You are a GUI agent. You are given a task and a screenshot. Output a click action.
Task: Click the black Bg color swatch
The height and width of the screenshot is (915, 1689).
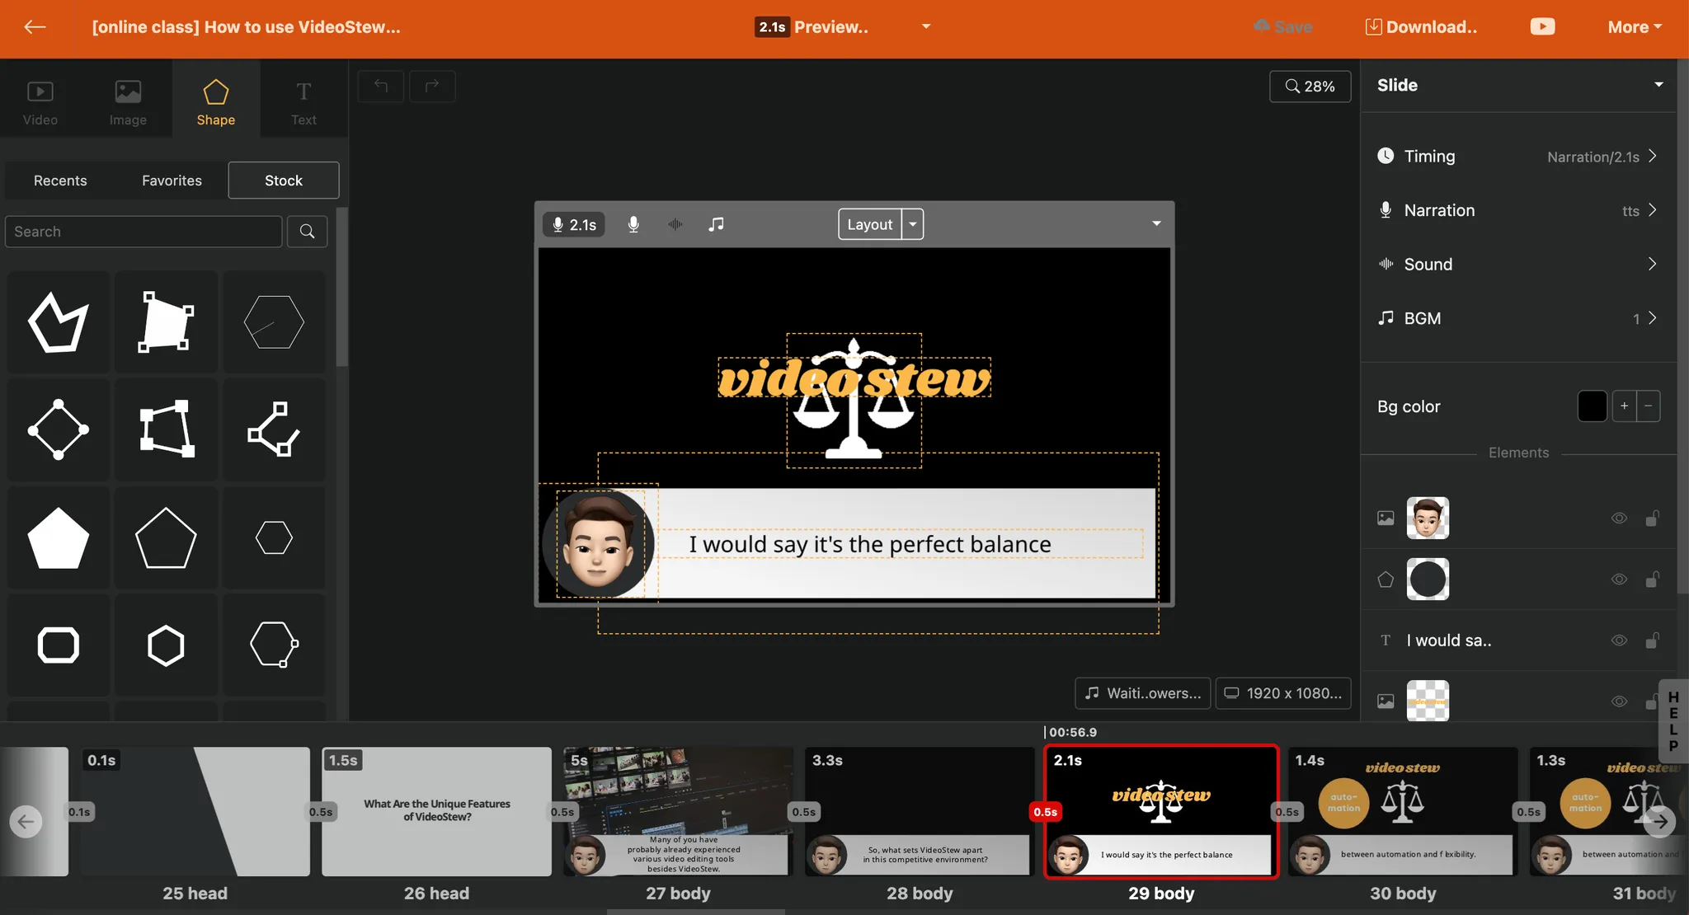(1592, 406)
